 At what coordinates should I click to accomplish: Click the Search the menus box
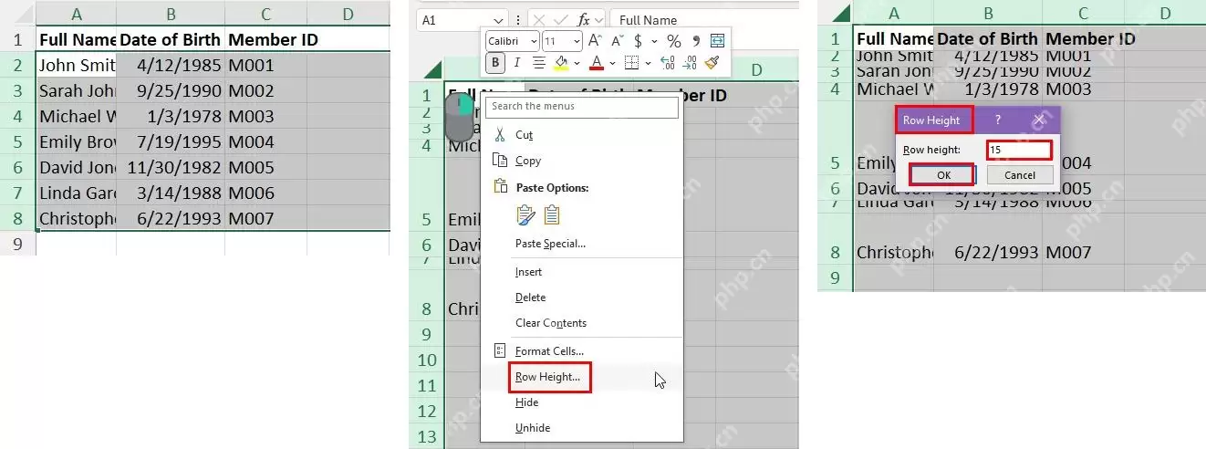(583, 107)
